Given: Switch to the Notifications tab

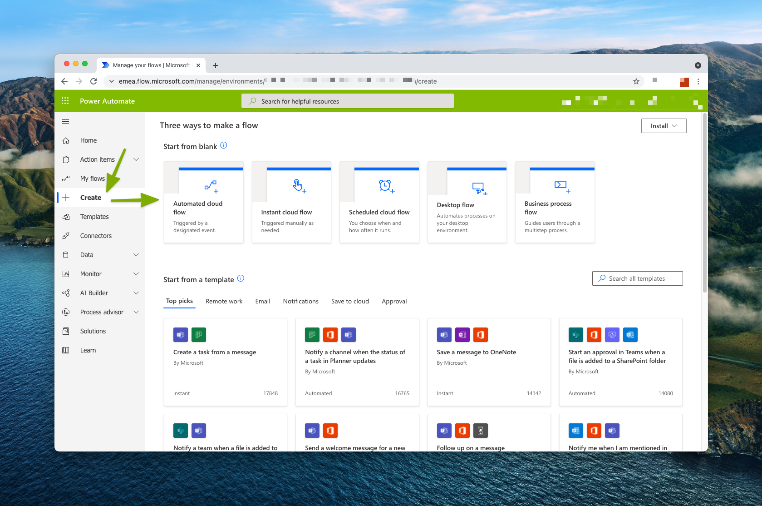Looking at the screenshot, I should 300,301.
